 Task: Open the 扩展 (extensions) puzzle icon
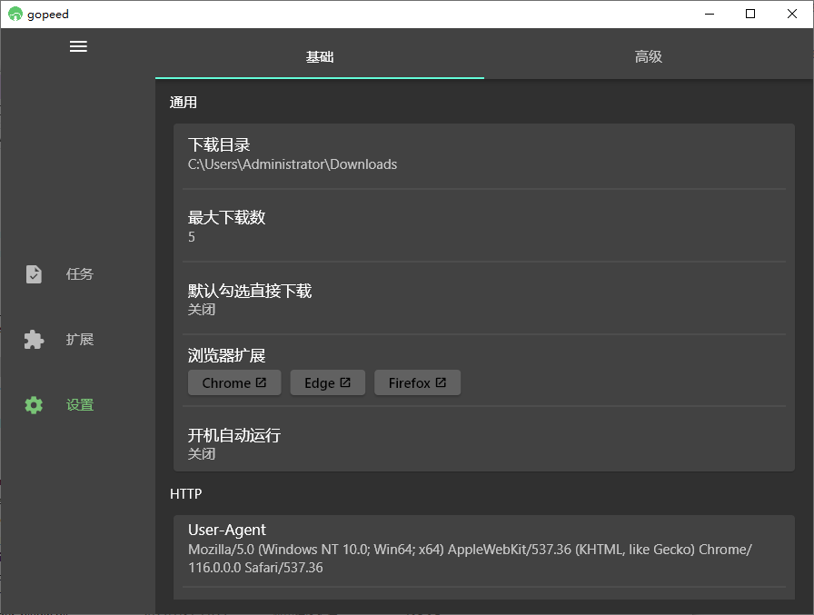(34, 339)
